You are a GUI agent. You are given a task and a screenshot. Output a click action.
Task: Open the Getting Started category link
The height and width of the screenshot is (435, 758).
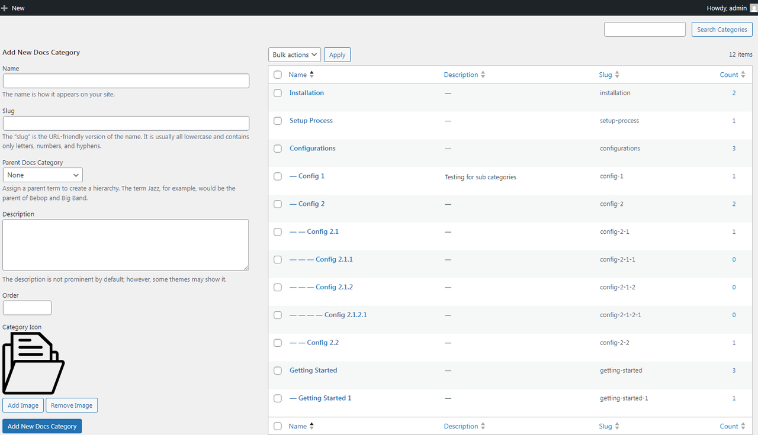tap(313, 370)
